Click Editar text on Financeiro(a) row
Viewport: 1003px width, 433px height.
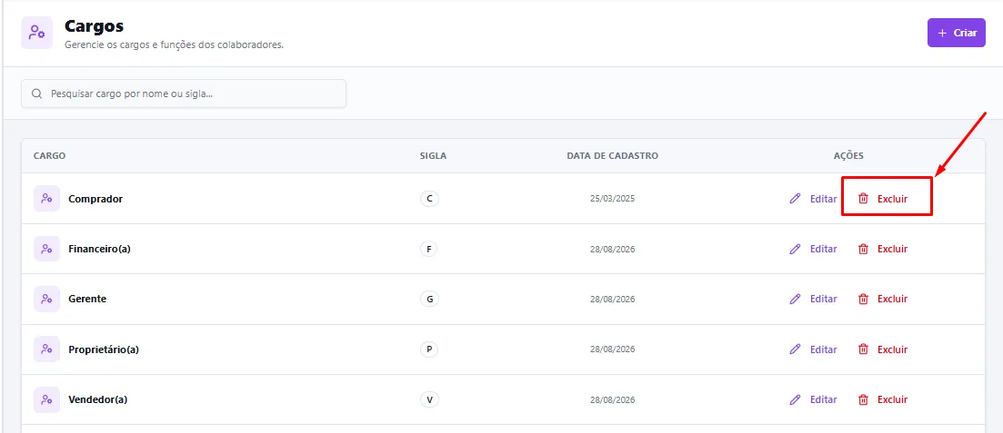tap(823, 249)
